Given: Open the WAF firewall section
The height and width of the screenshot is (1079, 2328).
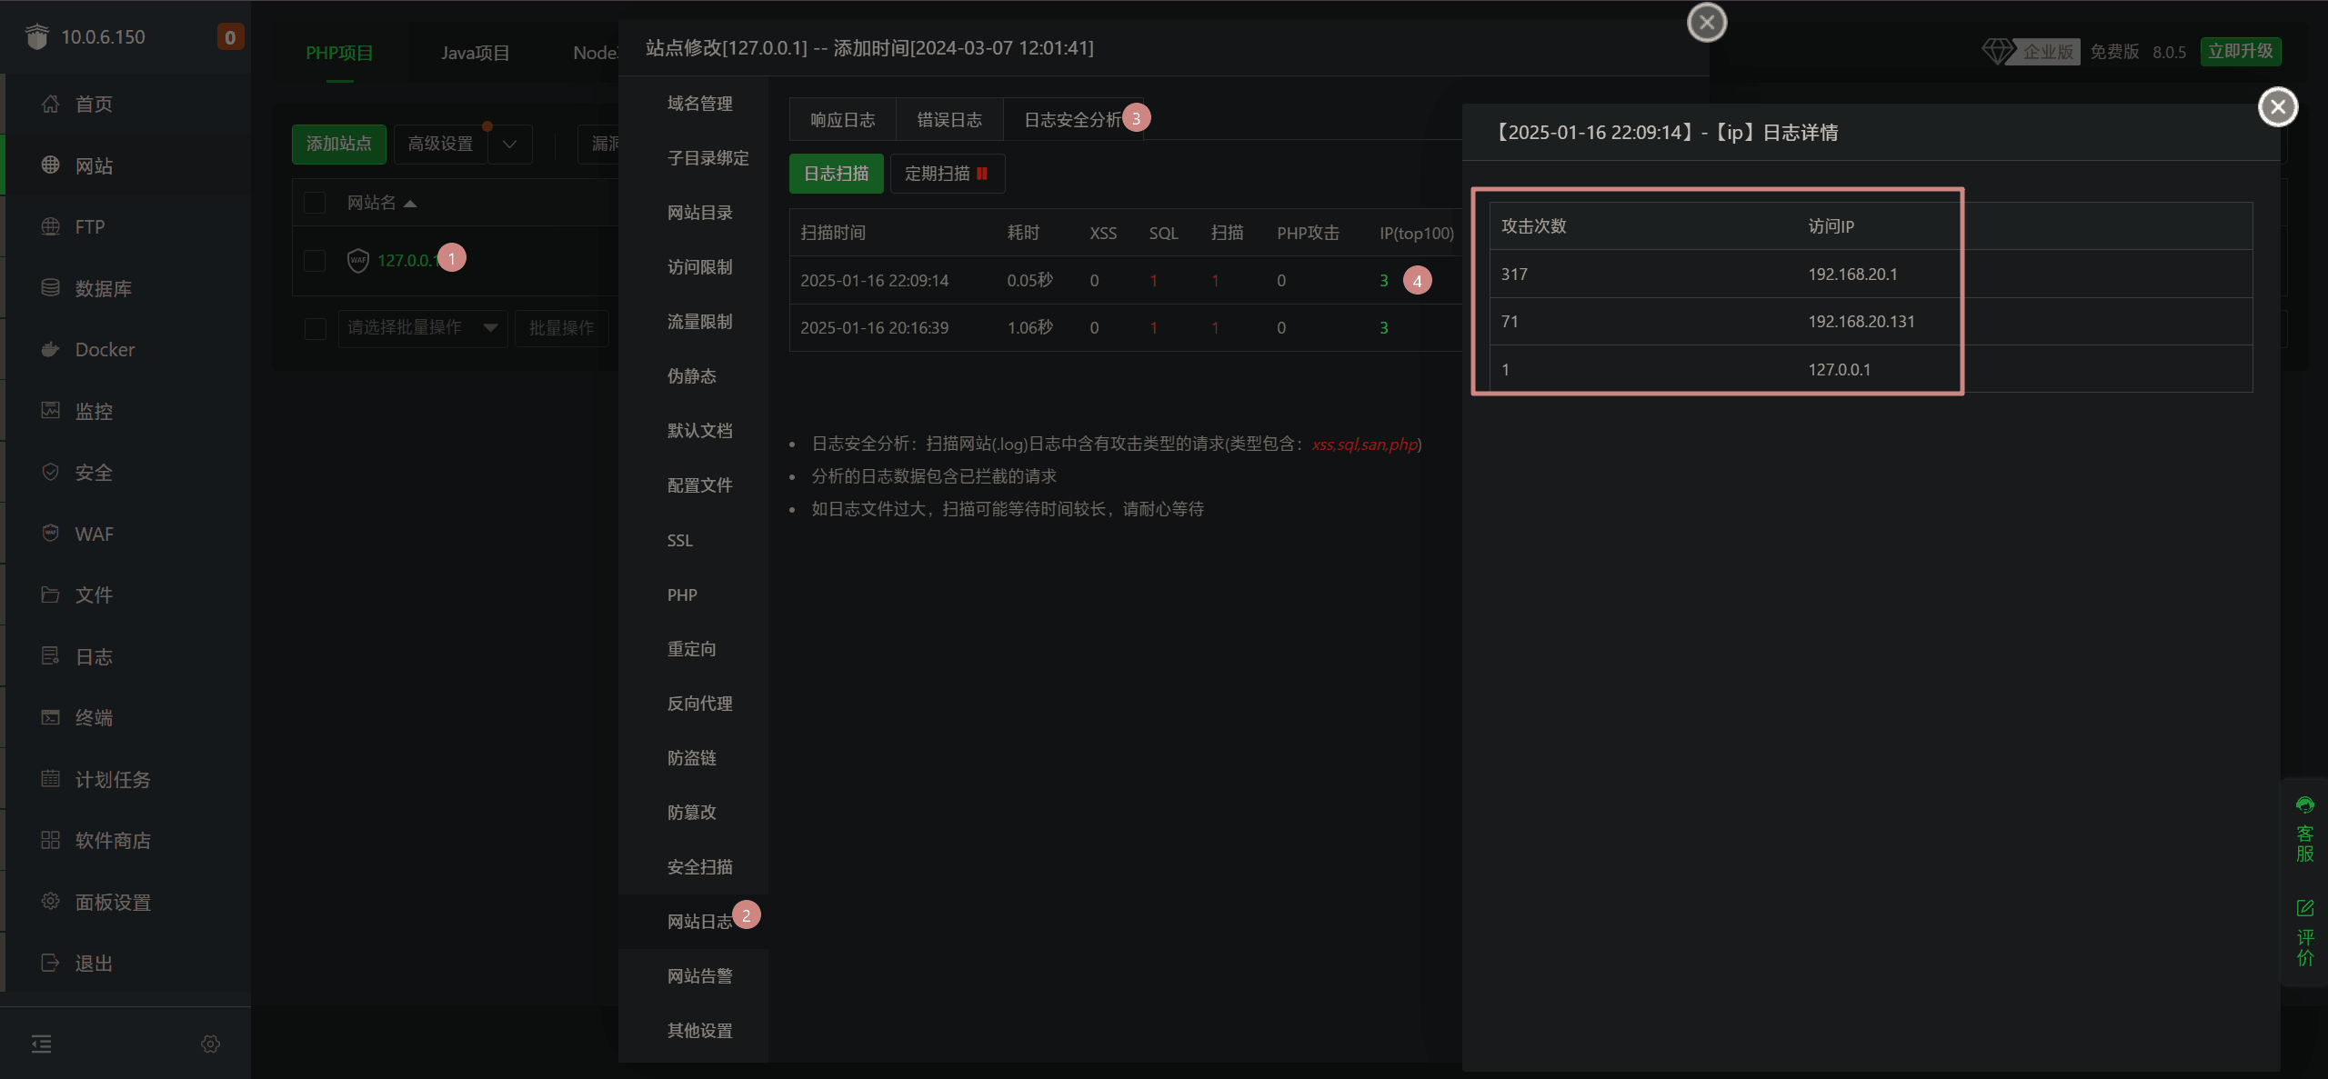Looking at the screenshot, I should point(94,534).
